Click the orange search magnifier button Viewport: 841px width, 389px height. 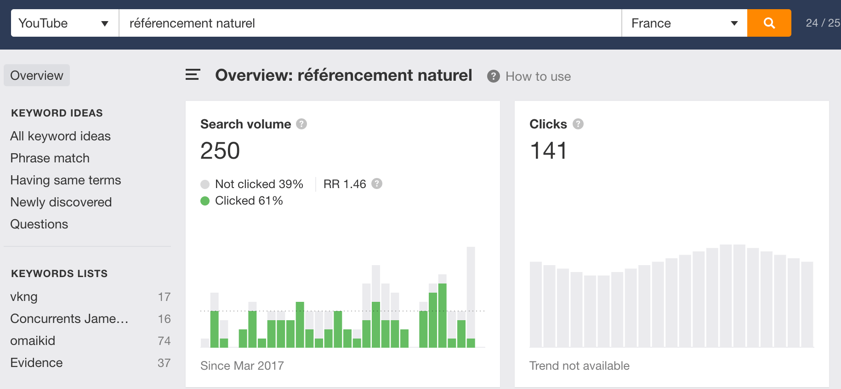coord(769,23)
